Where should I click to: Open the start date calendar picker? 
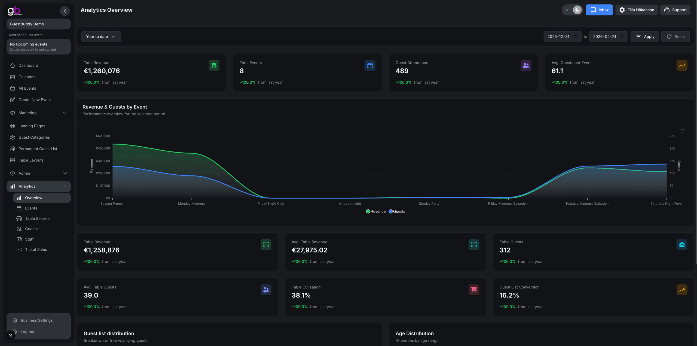576,37
